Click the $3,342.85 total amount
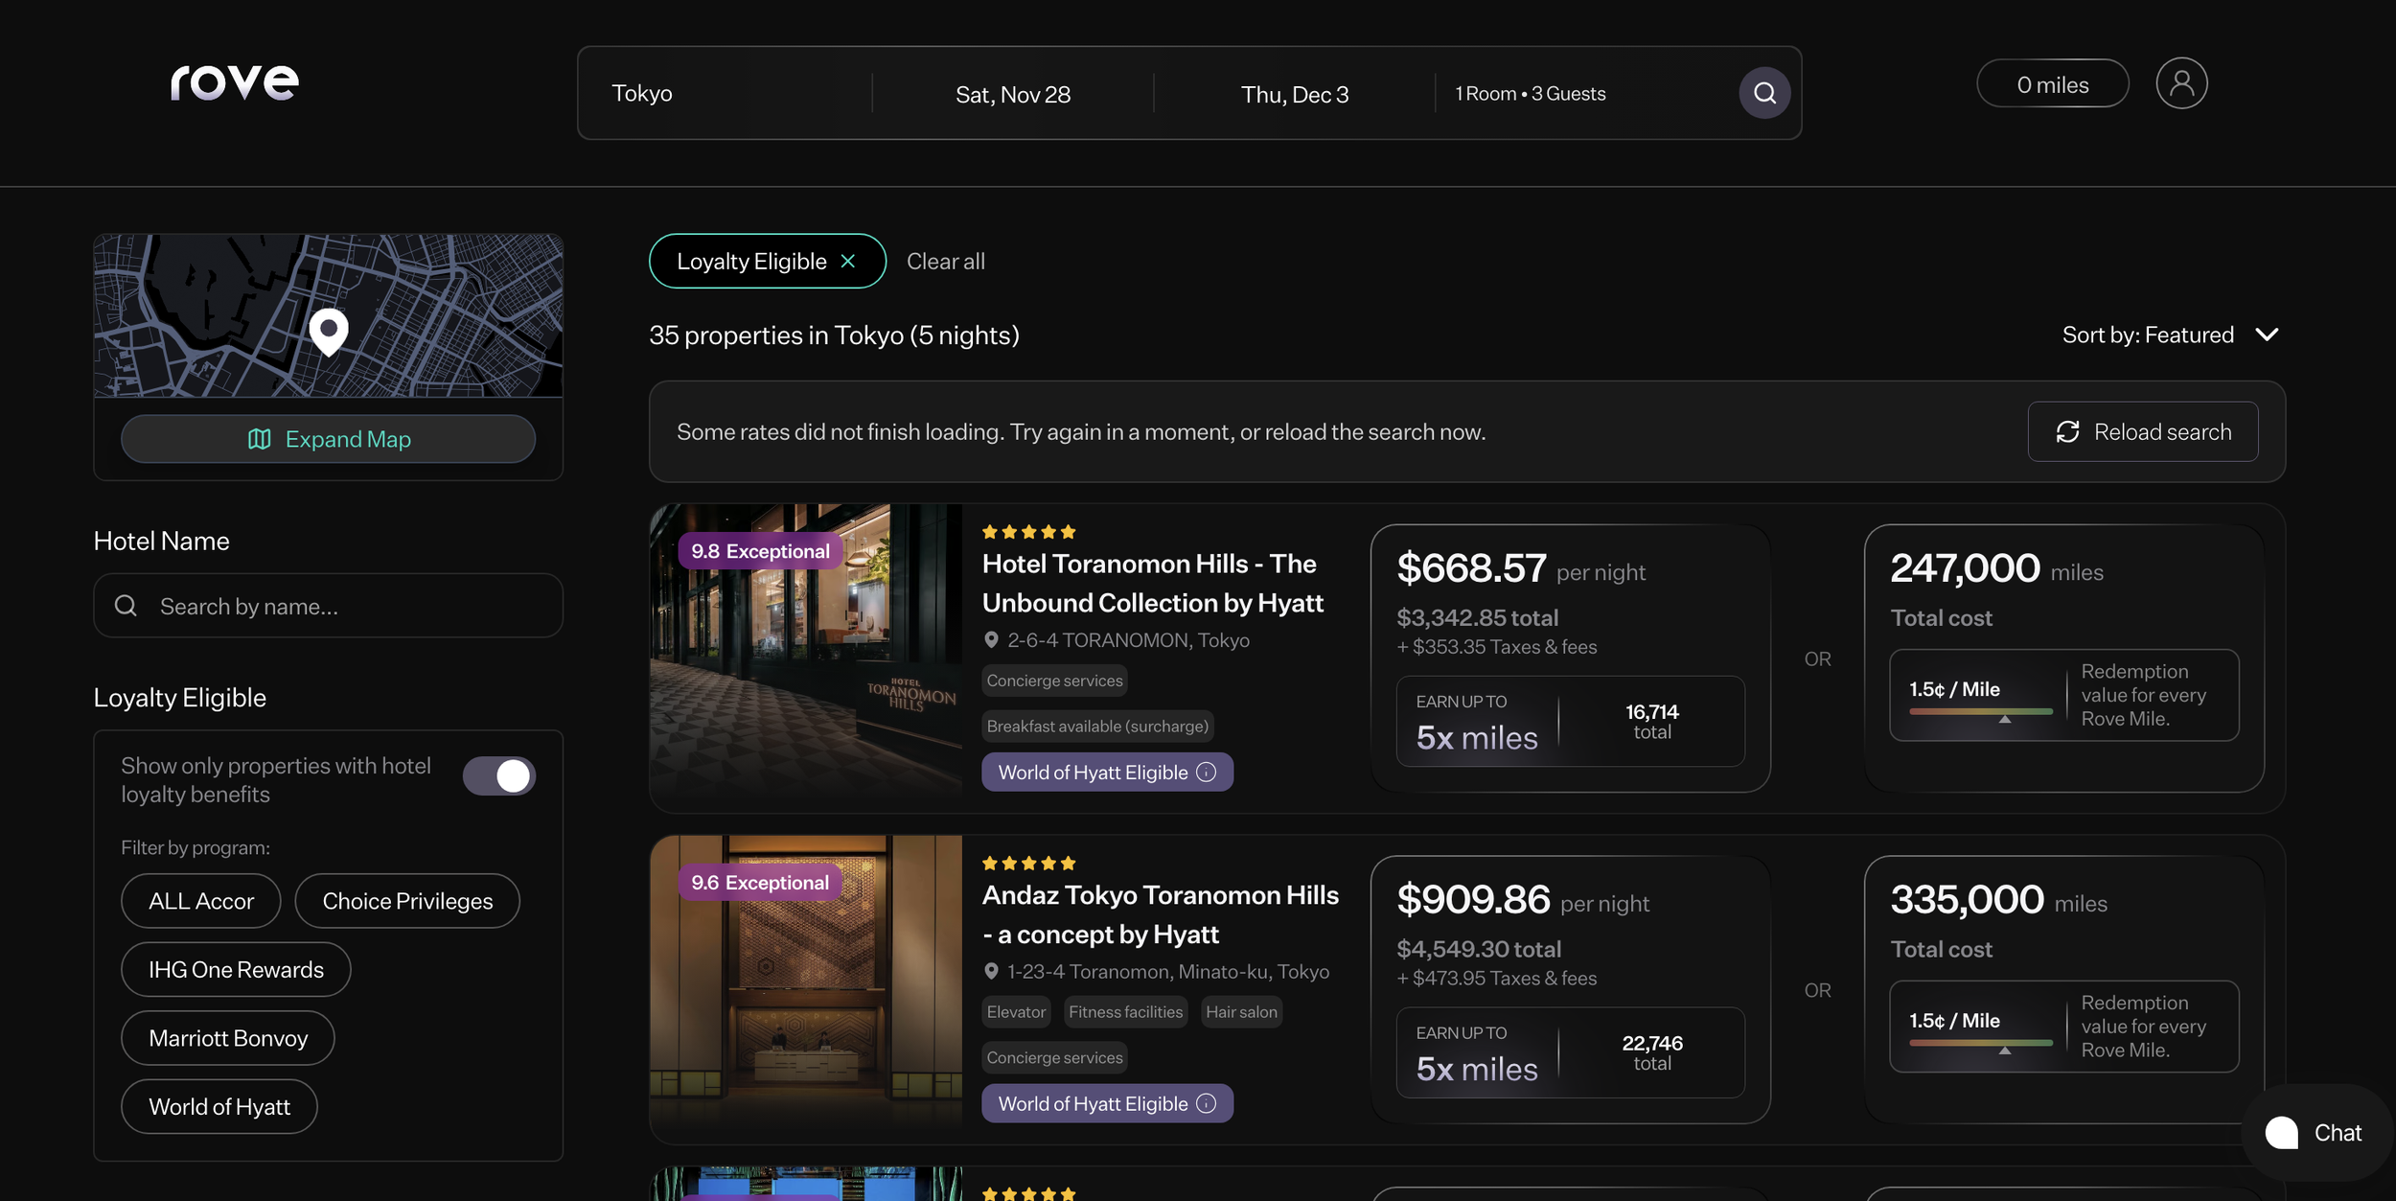 click(x=1478, y=618)
